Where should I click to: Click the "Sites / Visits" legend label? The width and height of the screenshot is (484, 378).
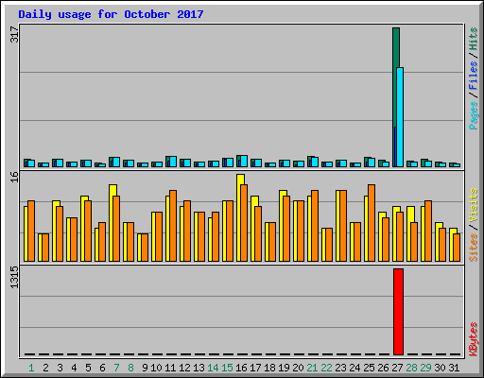click(474, 225)
